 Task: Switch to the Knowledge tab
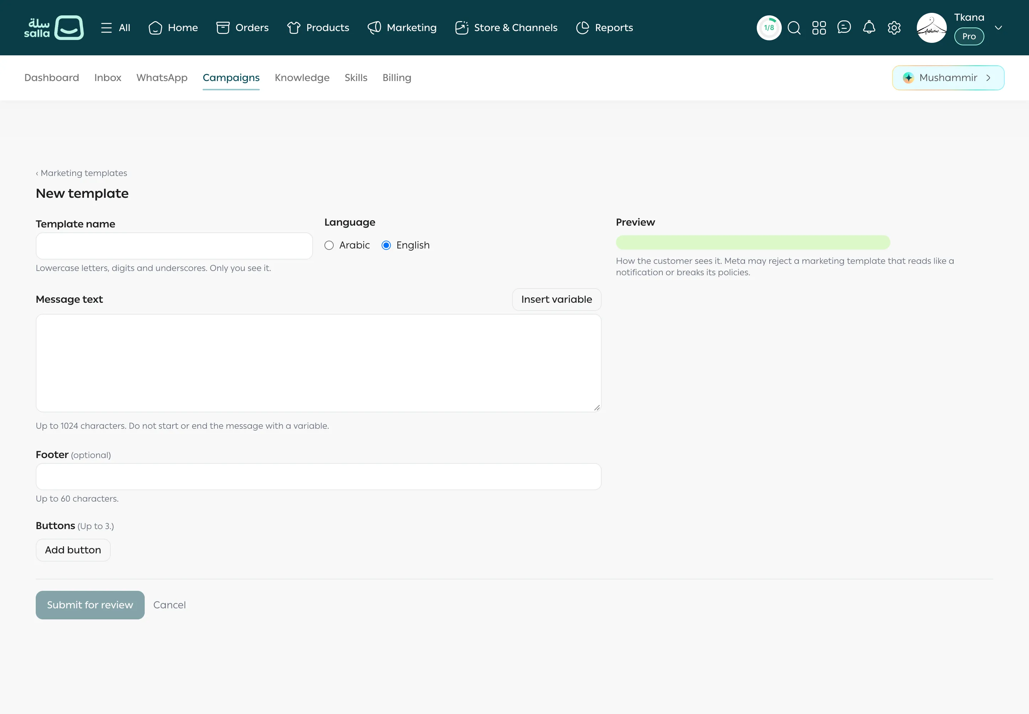point(302,78)
